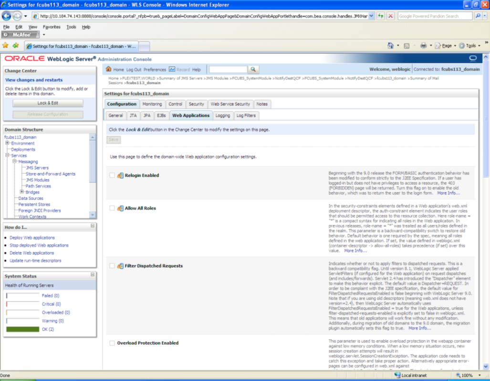This screenshot has height=381, width=490.
Task: Open the IE Tools toolbar menu
Action: [x=469, y=46]
